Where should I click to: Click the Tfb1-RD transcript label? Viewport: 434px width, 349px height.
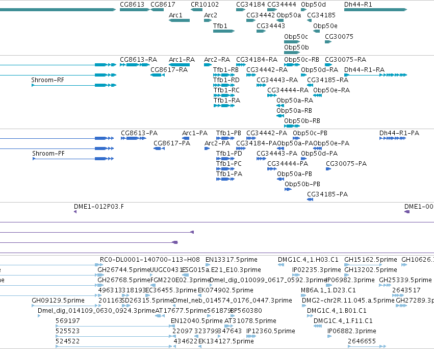click(226, 80)
